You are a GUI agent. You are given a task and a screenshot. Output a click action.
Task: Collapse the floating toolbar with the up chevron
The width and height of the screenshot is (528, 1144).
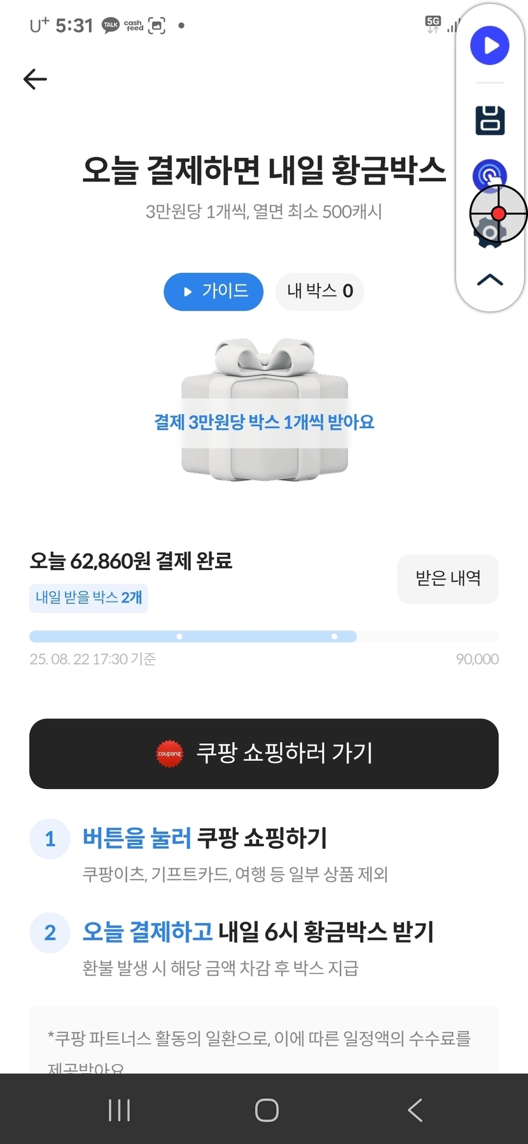[x=490, y=280]
